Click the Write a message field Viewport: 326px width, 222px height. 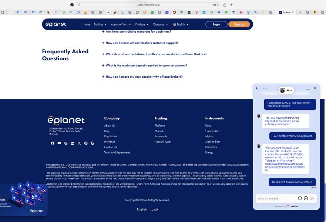coord(276,199)
